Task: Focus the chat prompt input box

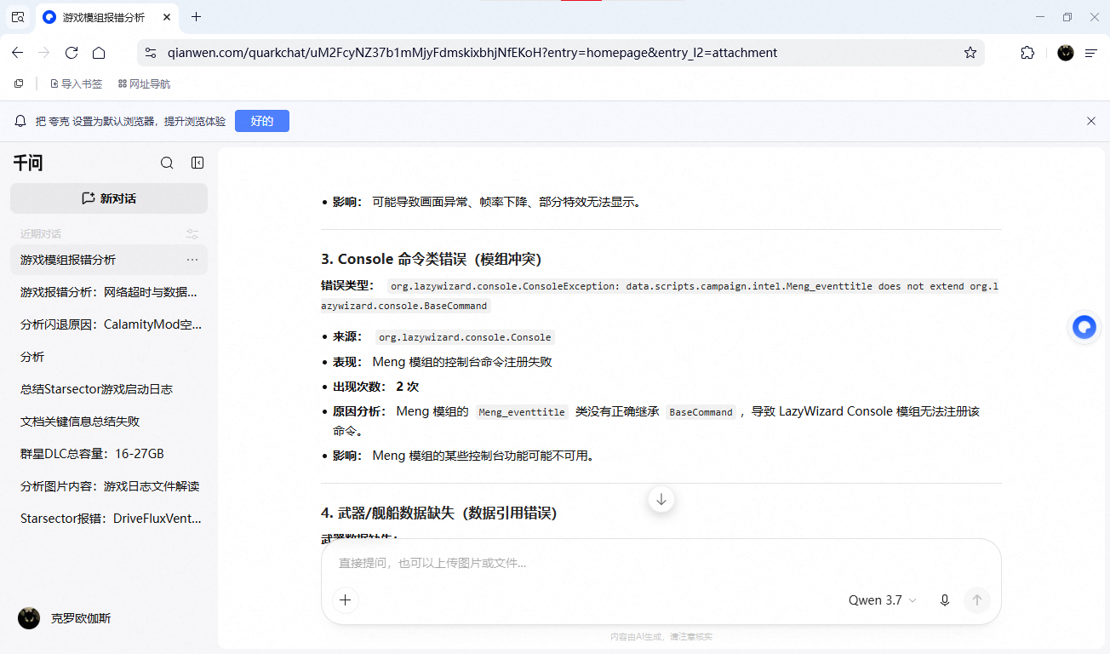Action: pos(661,563)
